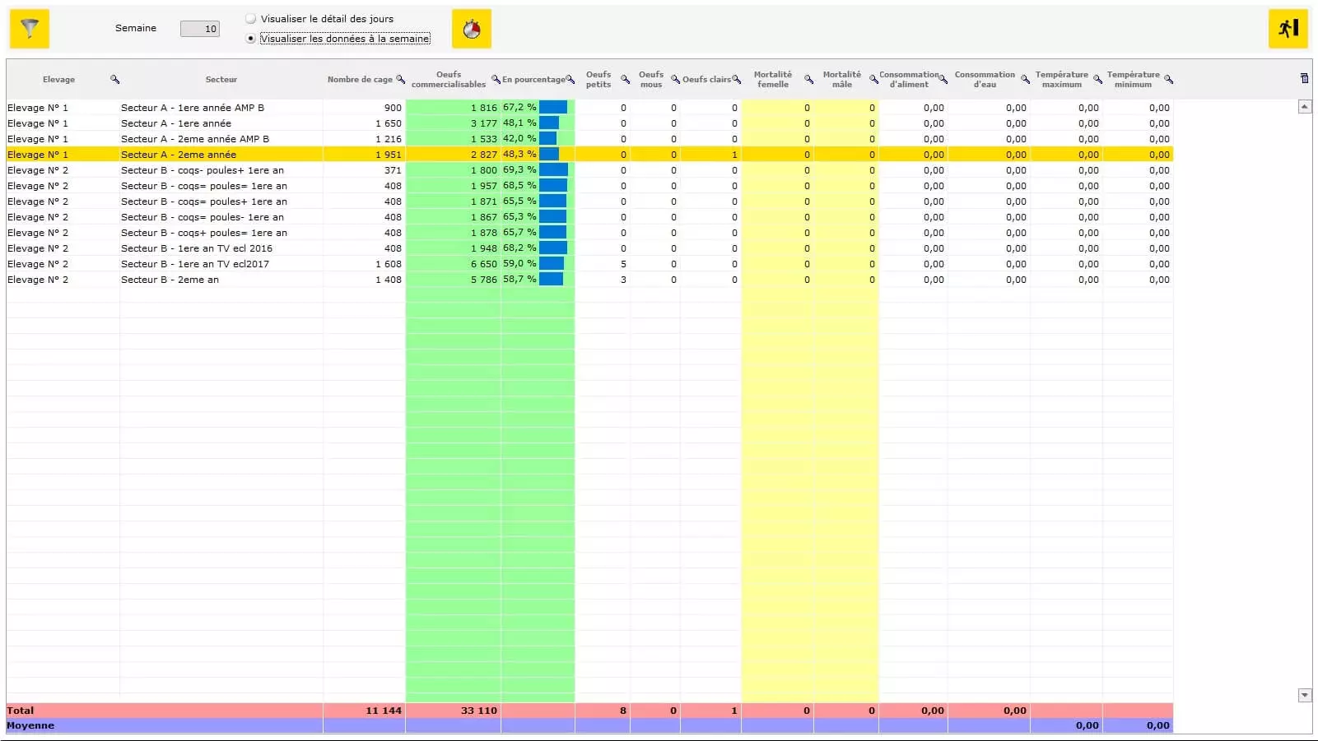Select row Secteur A - 1ere année
The image size is (1318, 741).
589,123
